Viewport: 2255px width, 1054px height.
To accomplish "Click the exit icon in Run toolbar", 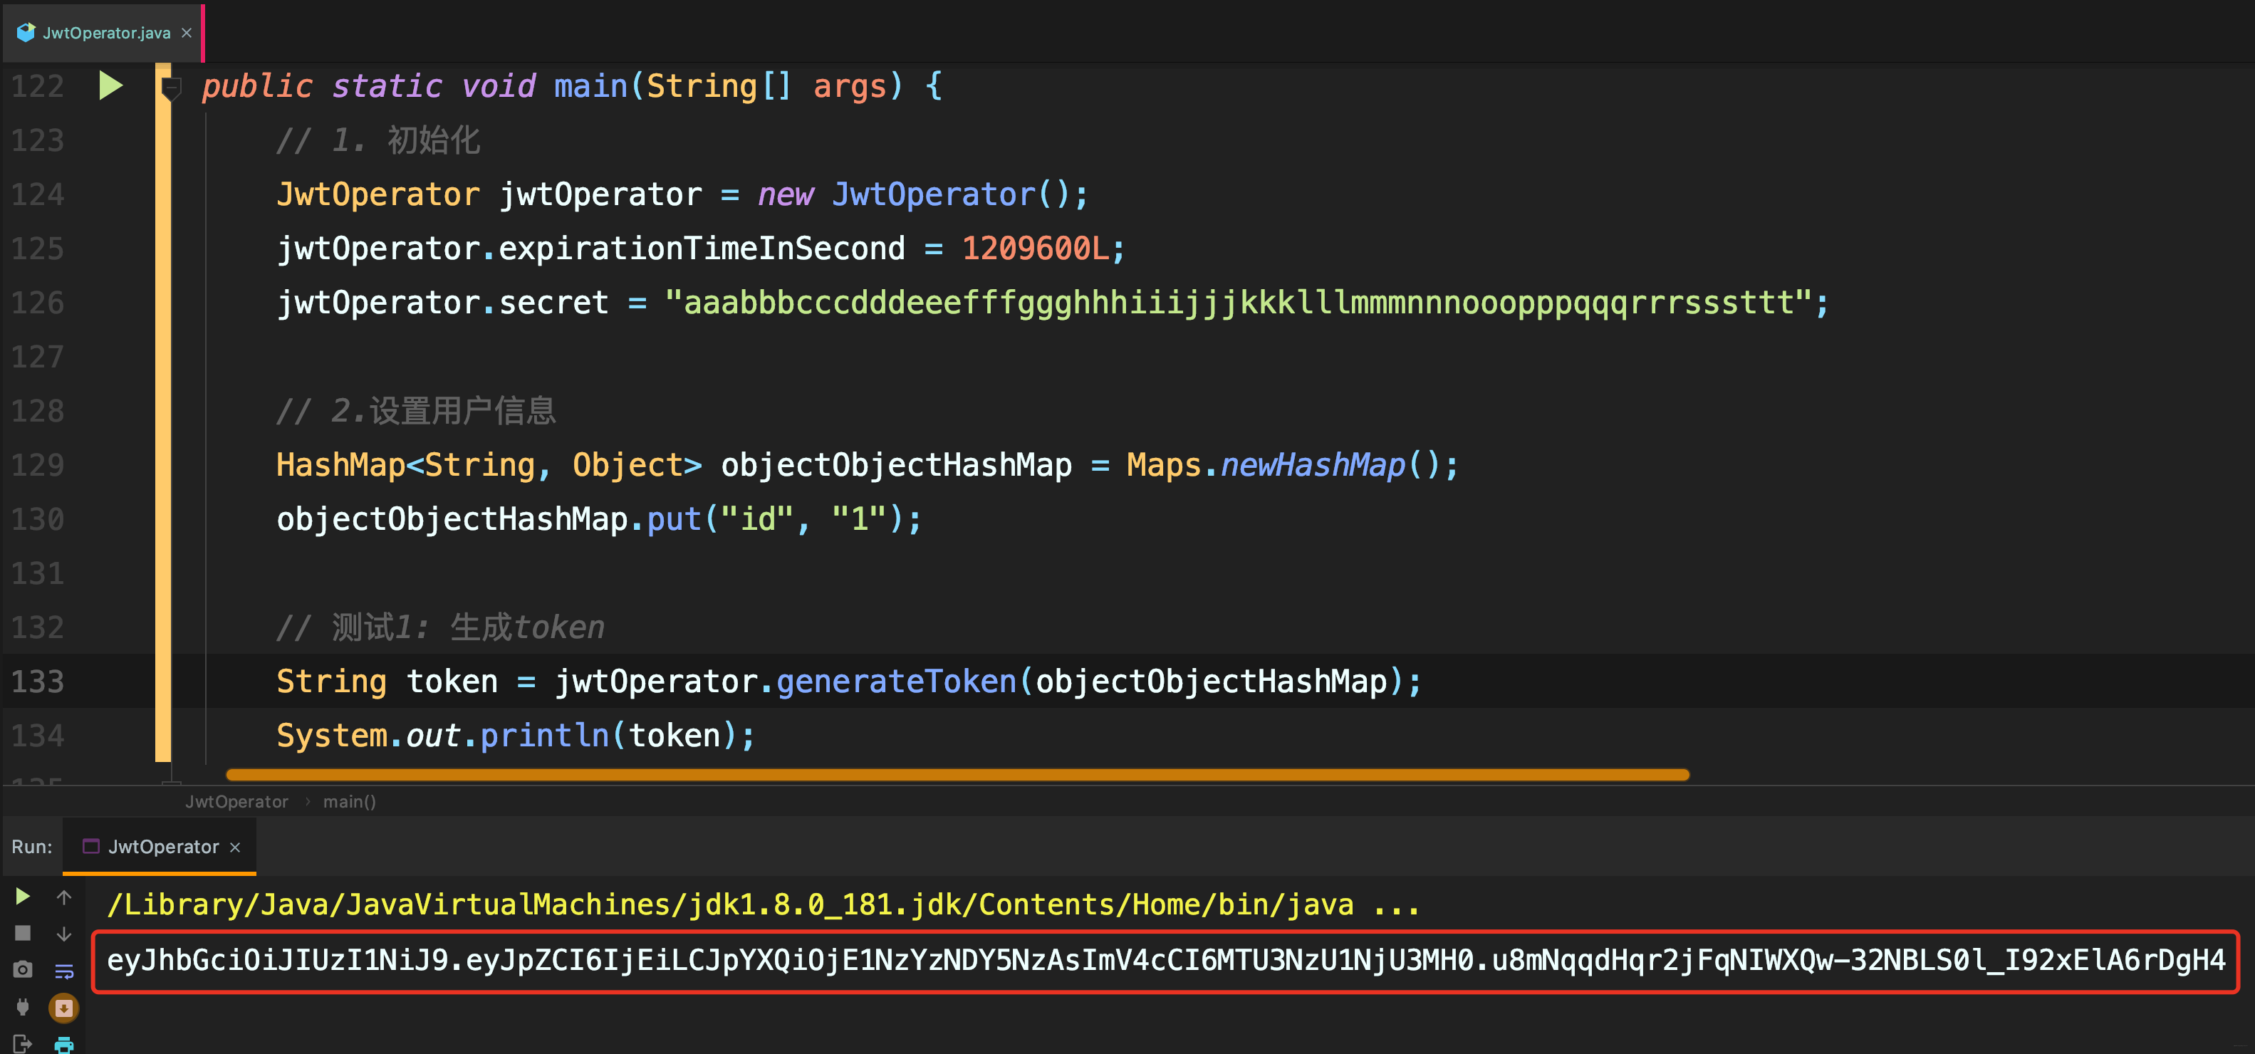I will point(23,1043).
